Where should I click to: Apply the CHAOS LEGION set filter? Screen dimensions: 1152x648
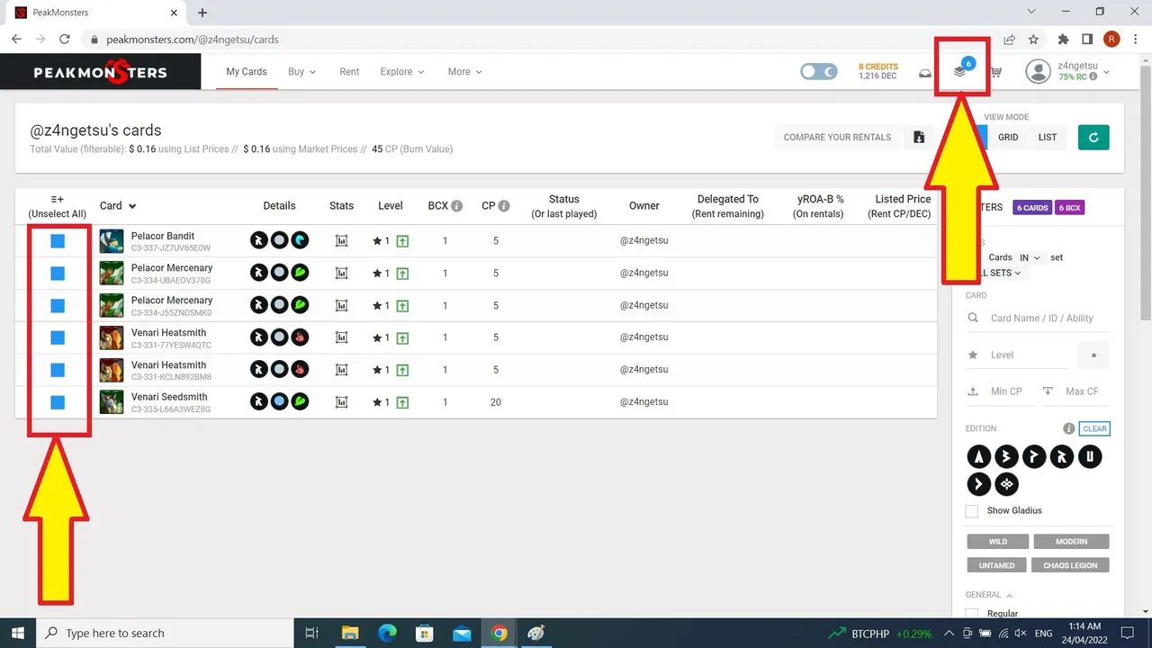(1070, 565)
